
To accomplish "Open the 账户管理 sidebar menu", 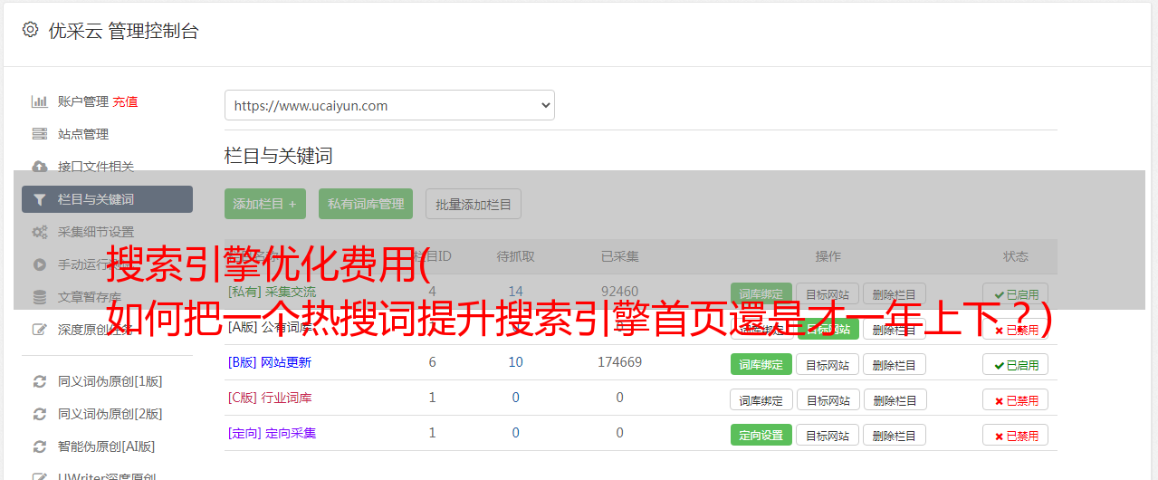I will 83,101.
